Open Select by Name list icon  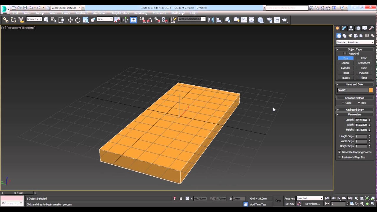pos(54,20)
